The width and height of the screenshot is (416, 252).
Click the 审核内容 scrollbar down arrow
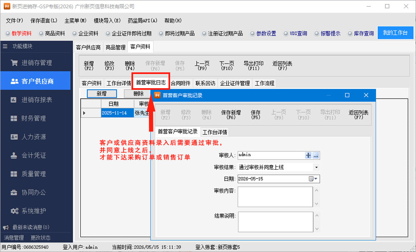317,204
